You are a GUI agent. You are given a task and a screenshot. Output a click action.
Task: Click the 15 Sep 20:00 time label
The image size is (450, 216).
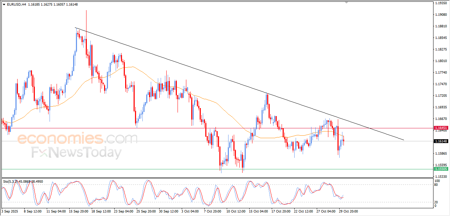click(78, 211)
